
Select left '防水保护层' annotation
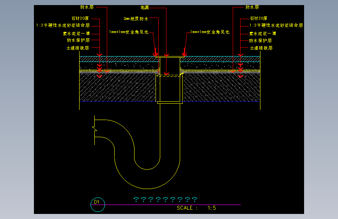[x=78, y=40]
